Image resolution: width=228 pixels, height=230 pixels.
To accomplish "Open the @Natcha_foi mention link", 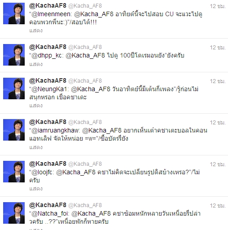I will pyautogui.click(x=50, y=214).
